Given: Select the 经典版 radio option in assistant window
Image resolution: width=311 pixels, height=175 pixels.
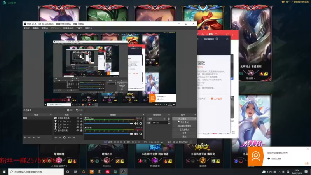Looking at the screenshot, I should click(x=201, y=98).
